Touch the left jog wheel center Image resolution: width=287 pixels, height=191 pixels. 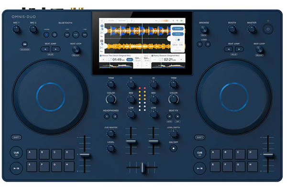pyautogui.click(x=51, y=97)
